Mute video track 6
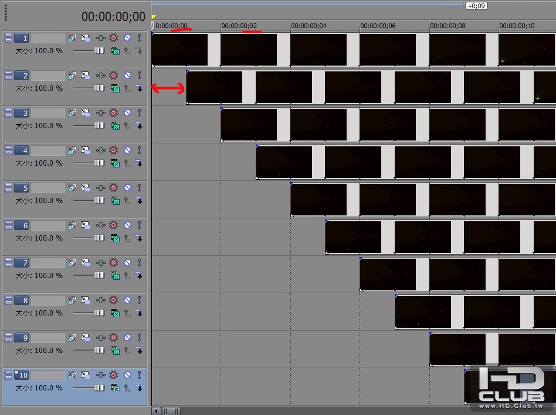This screenshot has height=415, width=556. (x=127, y=225)
